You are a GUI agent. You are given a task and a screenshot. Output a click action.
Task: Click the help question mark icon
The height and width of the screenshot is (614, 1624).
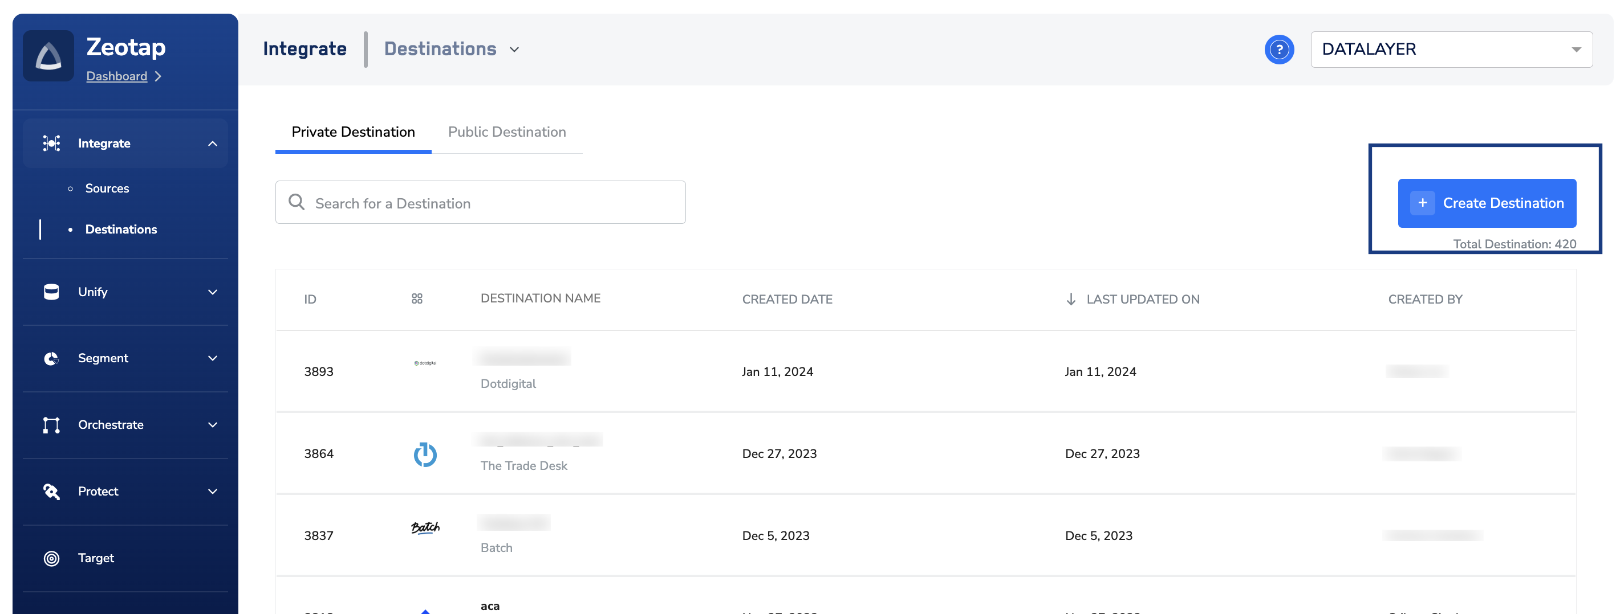pyautogui.click(x=1279, y=49)
